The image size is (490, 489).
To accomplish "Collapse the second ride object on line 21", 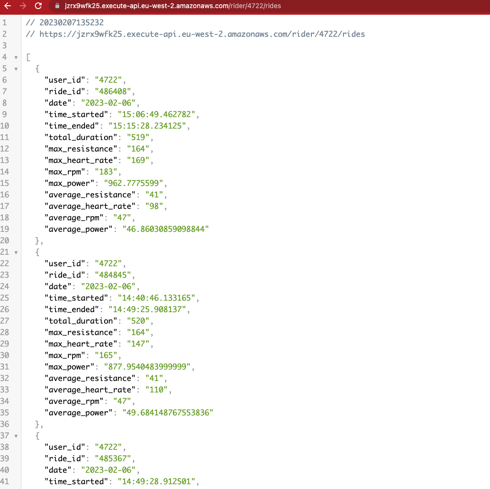I will (16, 252).
